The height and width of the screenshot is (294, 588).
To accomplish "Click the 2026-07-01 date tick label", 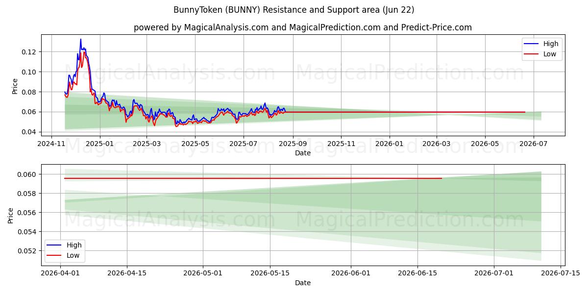I will (x=493, y=274).
